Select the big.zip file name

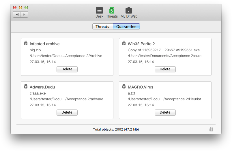[35, 50]
